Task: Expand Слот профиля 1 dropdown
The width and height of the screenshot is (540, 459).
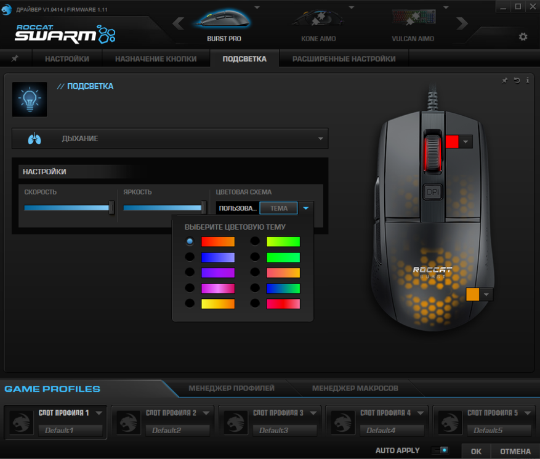Action: [99, 413]
